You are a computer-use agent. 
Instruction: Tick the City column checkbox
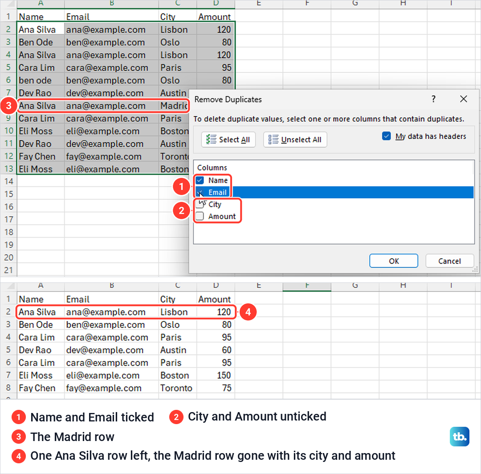[200, 204]
